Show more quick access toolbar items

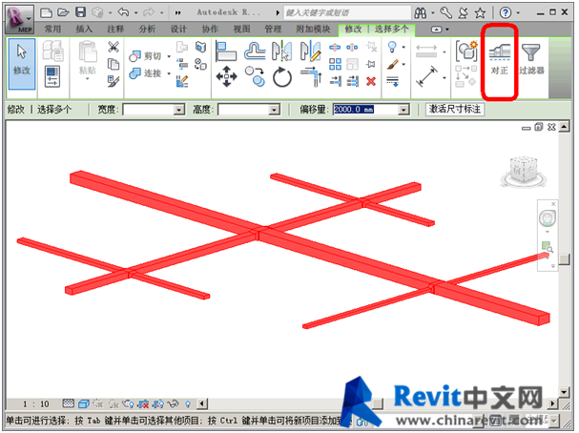pyautogui.click(x=178, y=13)
